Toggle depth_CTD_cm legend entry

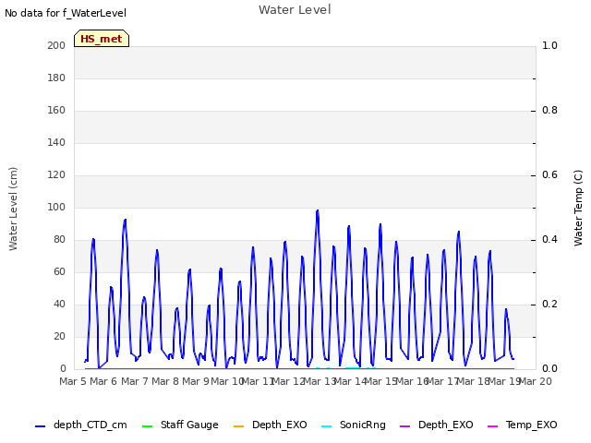click(81, 425)
